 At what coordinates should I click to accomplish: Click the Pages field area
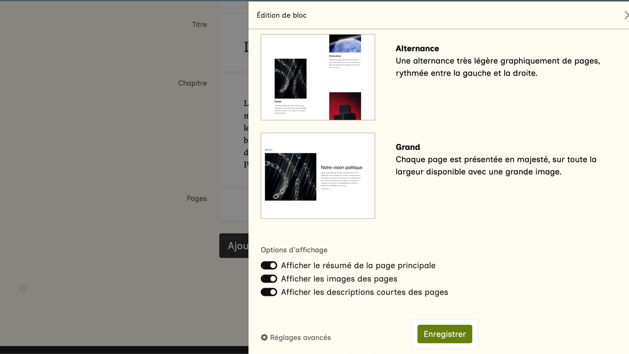[234, 204]
